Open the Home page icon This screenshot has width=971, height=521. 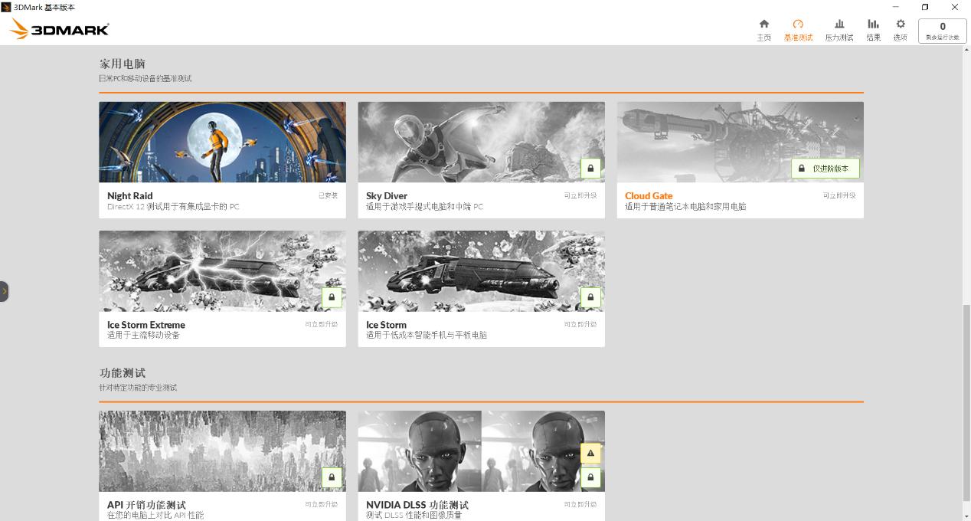(763, 24)
